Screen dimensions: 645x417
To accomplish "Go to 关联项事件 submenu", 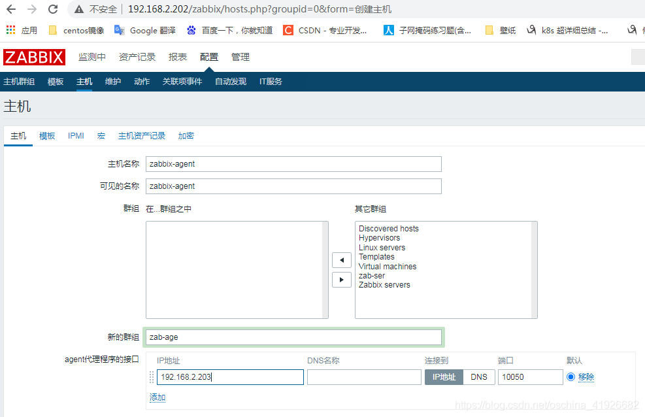I will pyautogui.click(x=182, y=82).
